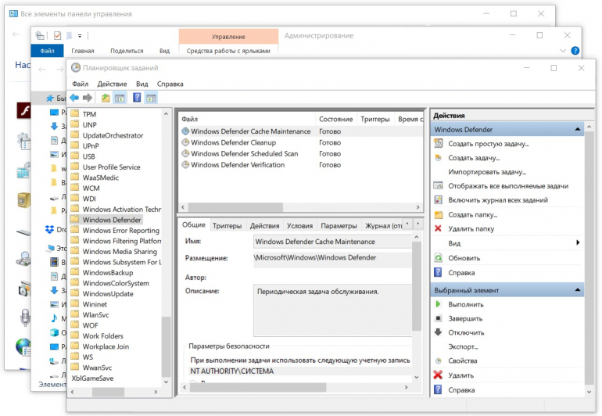Image resolution: width=602 pixels, height=416 pixels.
Task: Select the Windows Defender folder
Action: (x=112, y=220)
